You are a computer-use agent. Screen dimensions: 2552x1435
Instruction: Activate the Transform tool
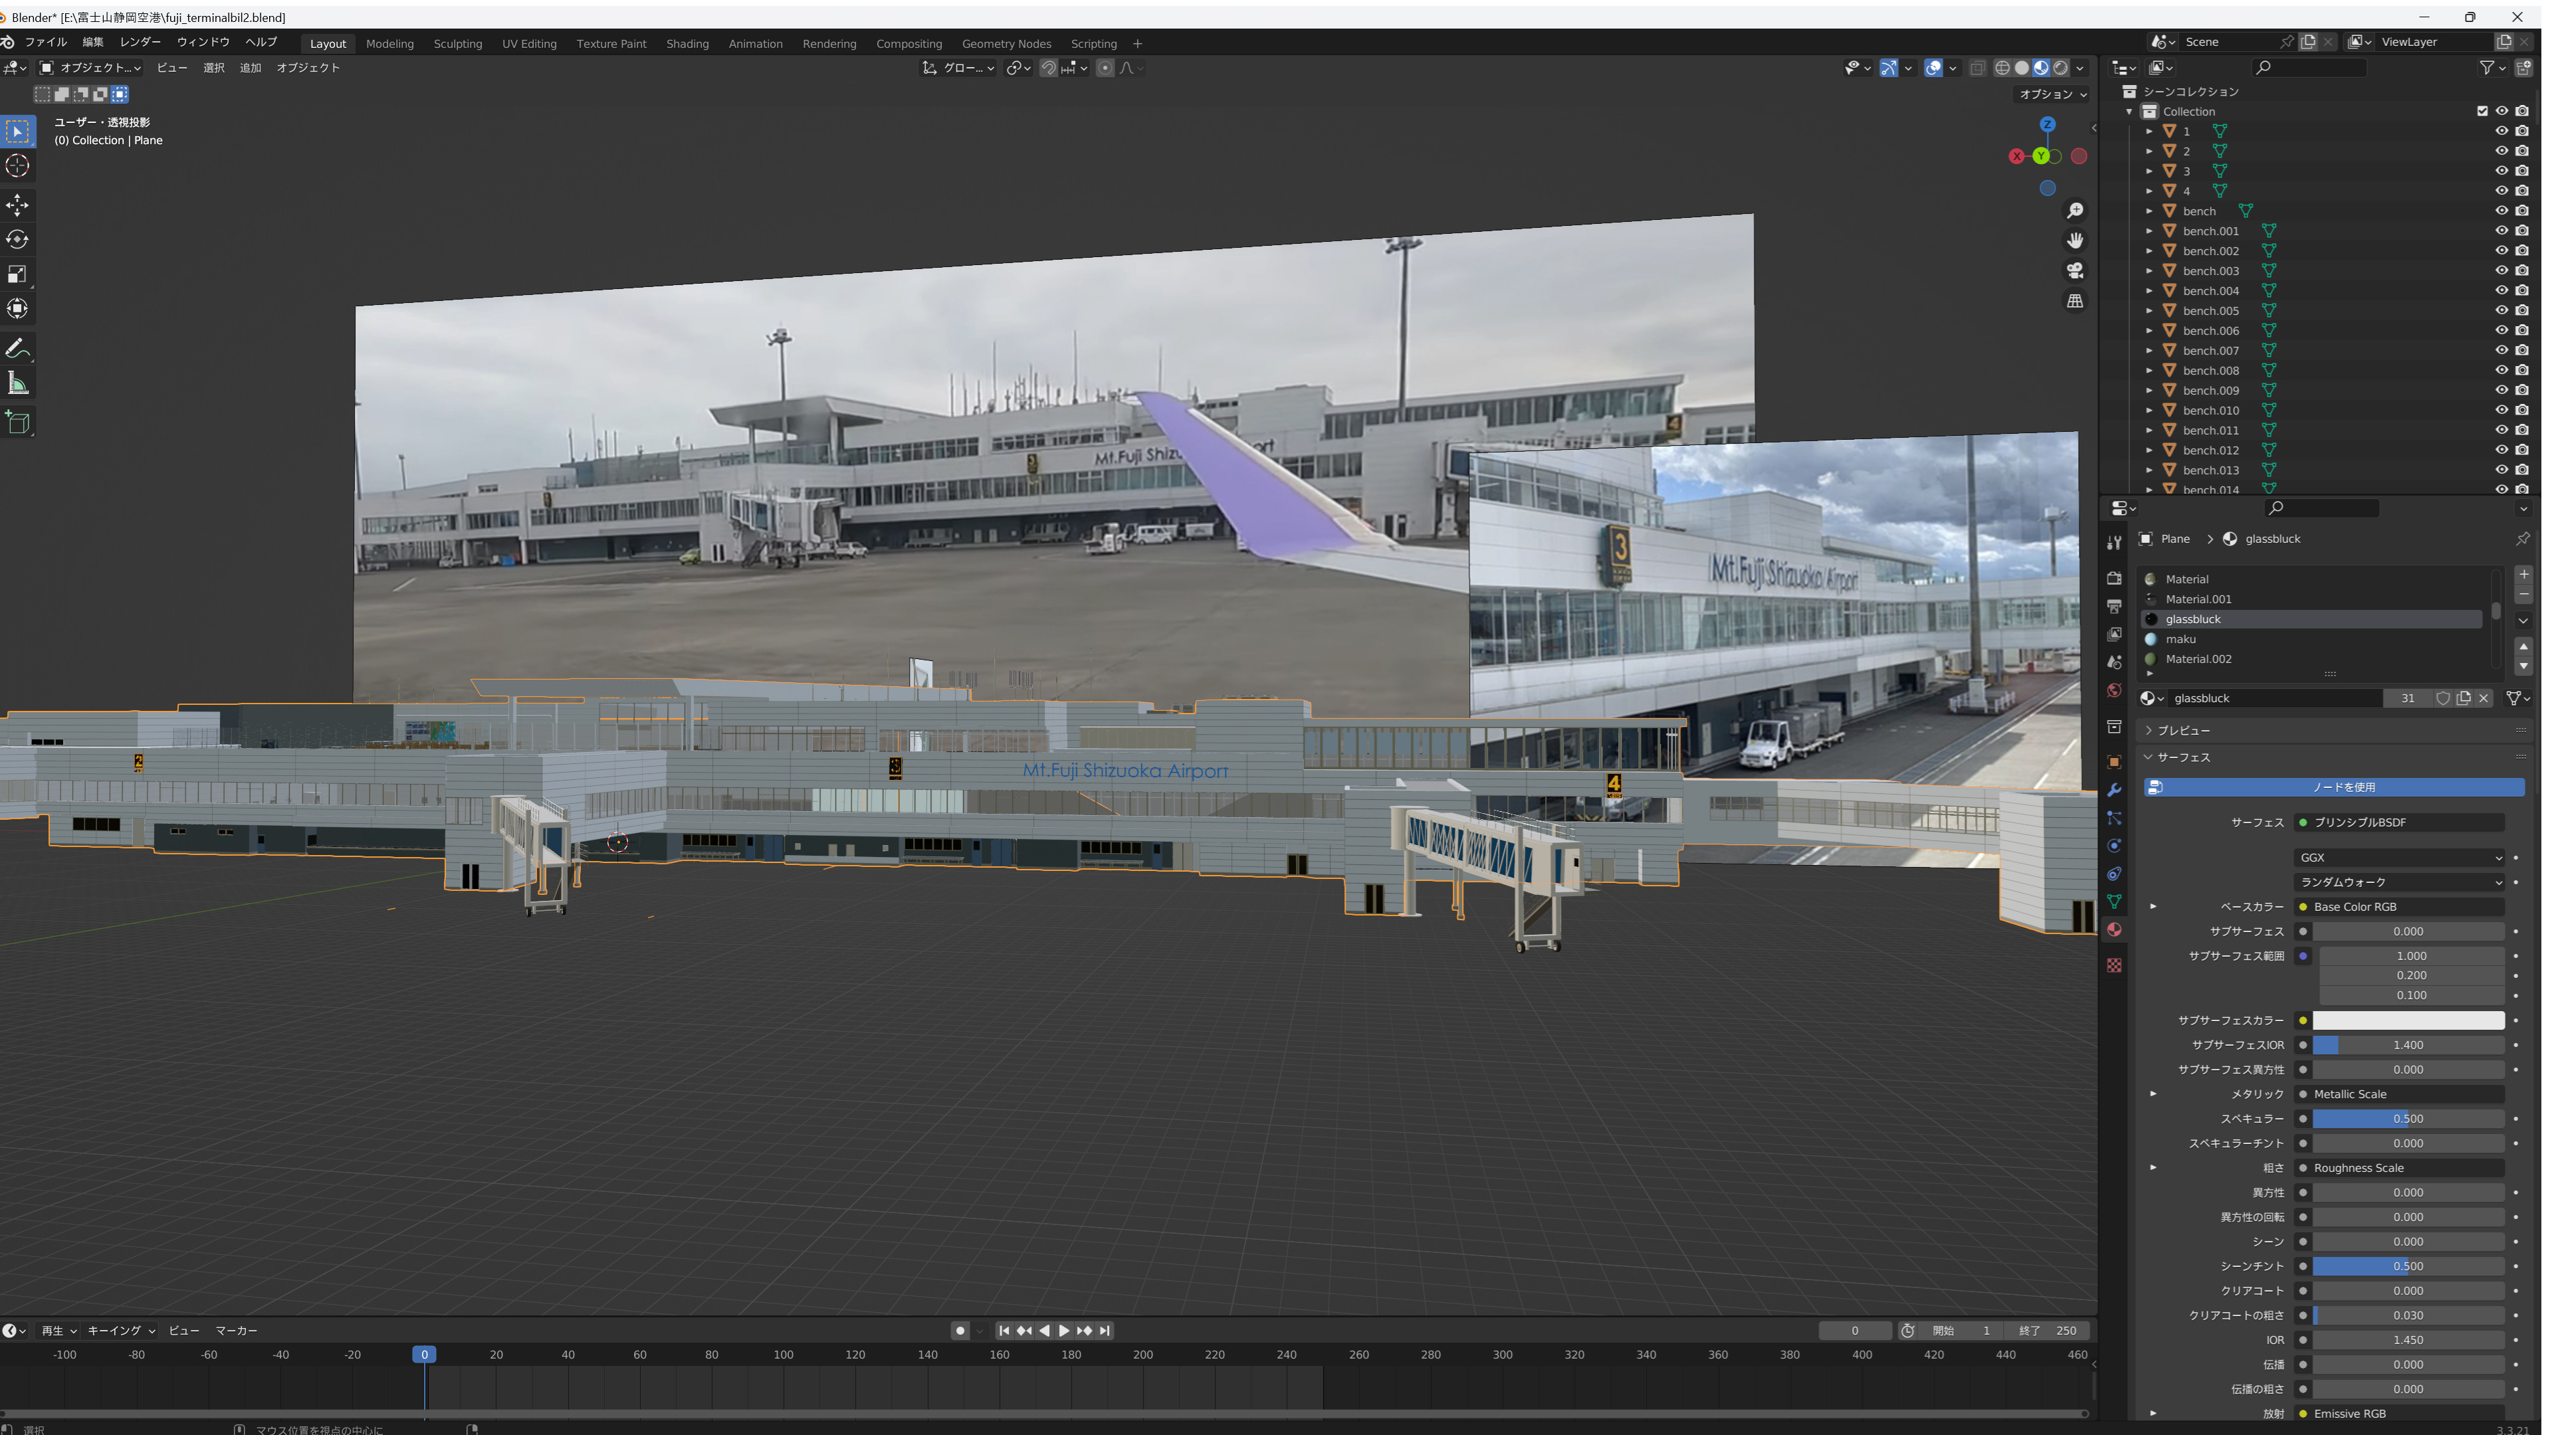coord(18,309)
